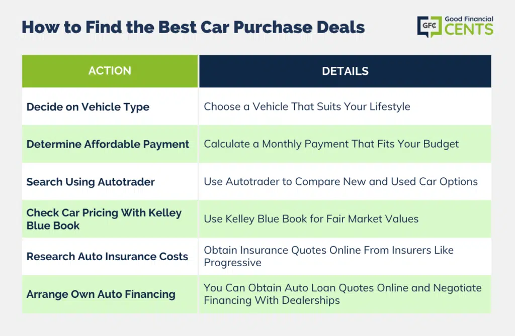Click the GFC speech bubble logo icon
The image size is (515, 336).
[x=429, y=27]
